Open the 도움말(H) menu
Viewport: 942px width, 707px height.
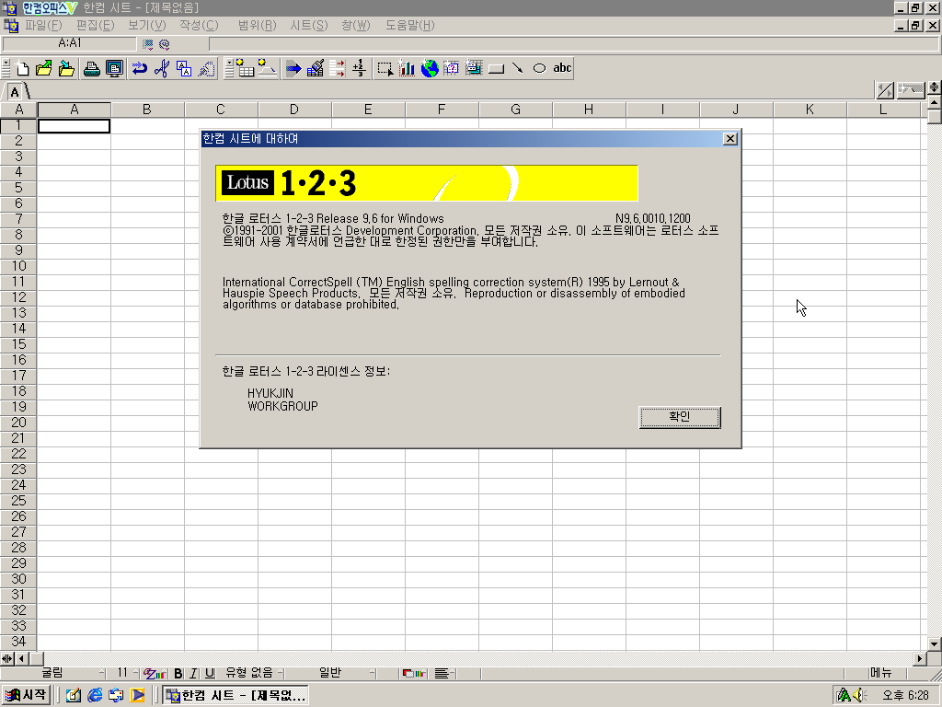coord(409,25)
